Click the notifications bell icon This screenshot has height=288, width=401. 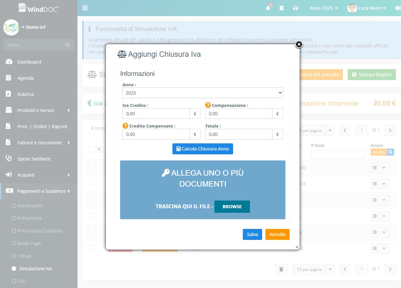click(268, 8)
